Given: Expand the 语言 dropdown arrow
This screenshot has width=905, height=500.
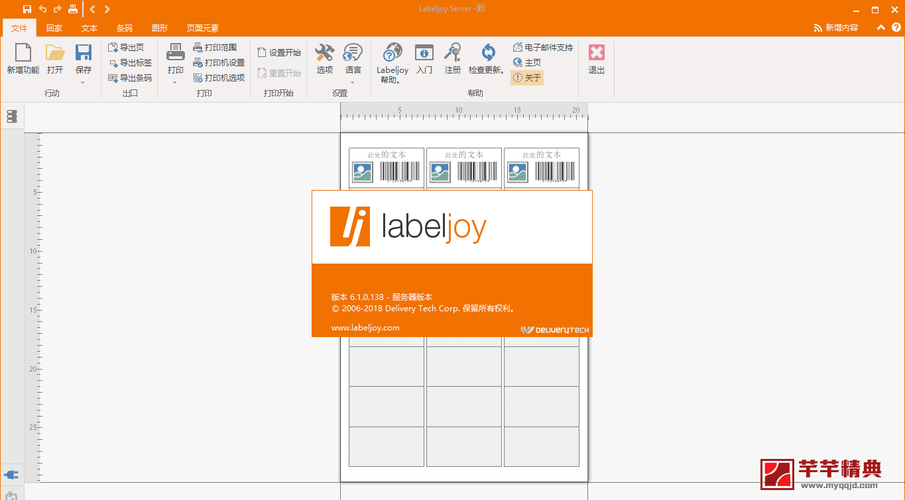Looking at the screenshot, I should point(353,82).
